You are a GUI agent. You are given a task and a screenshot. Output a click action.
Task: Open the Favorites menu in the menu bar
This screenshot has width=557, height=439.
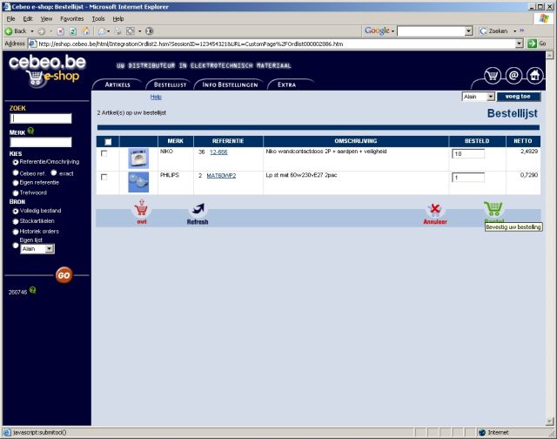(71, 18)
